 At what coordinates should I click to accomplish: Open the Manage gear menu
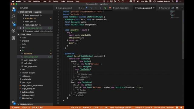(13, 102)
